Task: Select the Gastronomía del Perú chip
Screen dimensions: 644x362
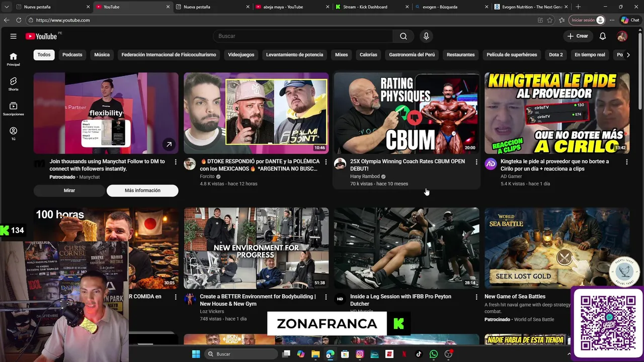Action: point(412,55)
